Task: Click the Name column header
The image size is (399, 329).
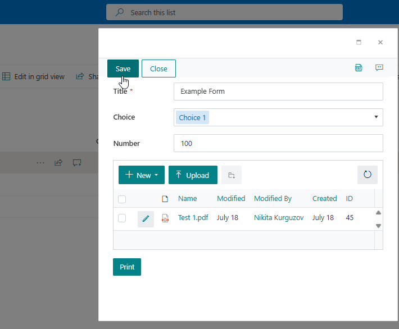Action: (x=188, y=198)
